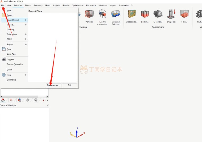Image resolution: width=202 pixels, height=142 pixels.
Task: Switch to the assembly browser tab icon
Action: point(3,100)
